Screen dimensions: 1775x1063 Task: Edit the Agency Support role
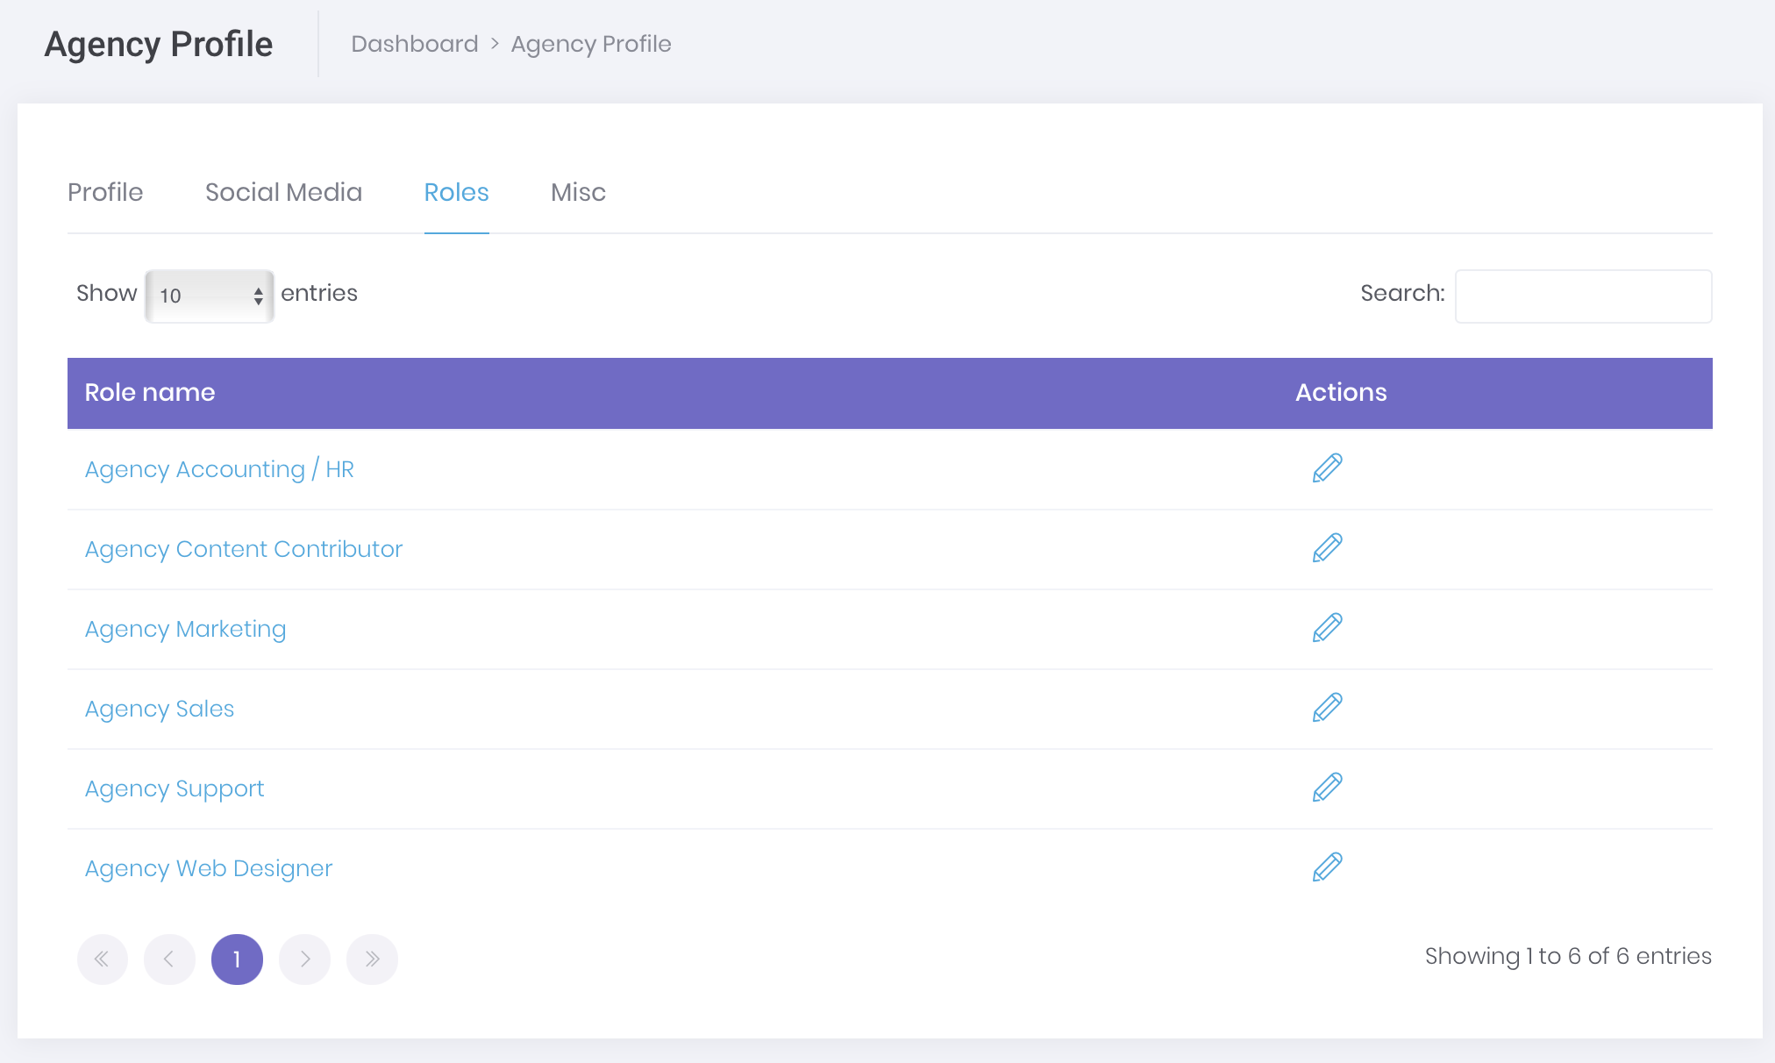coord(1327,788)
